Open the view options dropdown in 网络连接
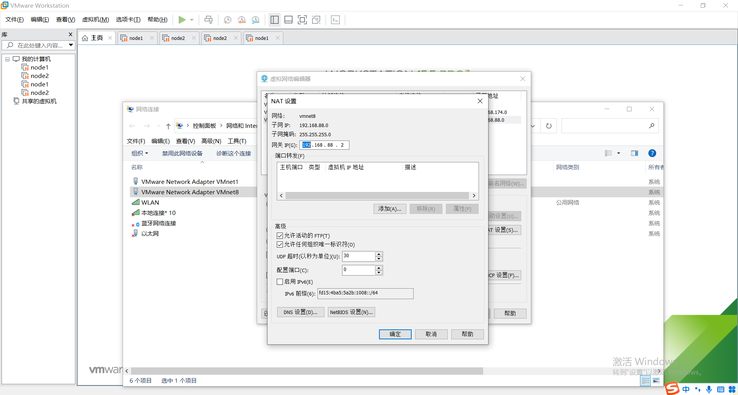 coord(618,154)
